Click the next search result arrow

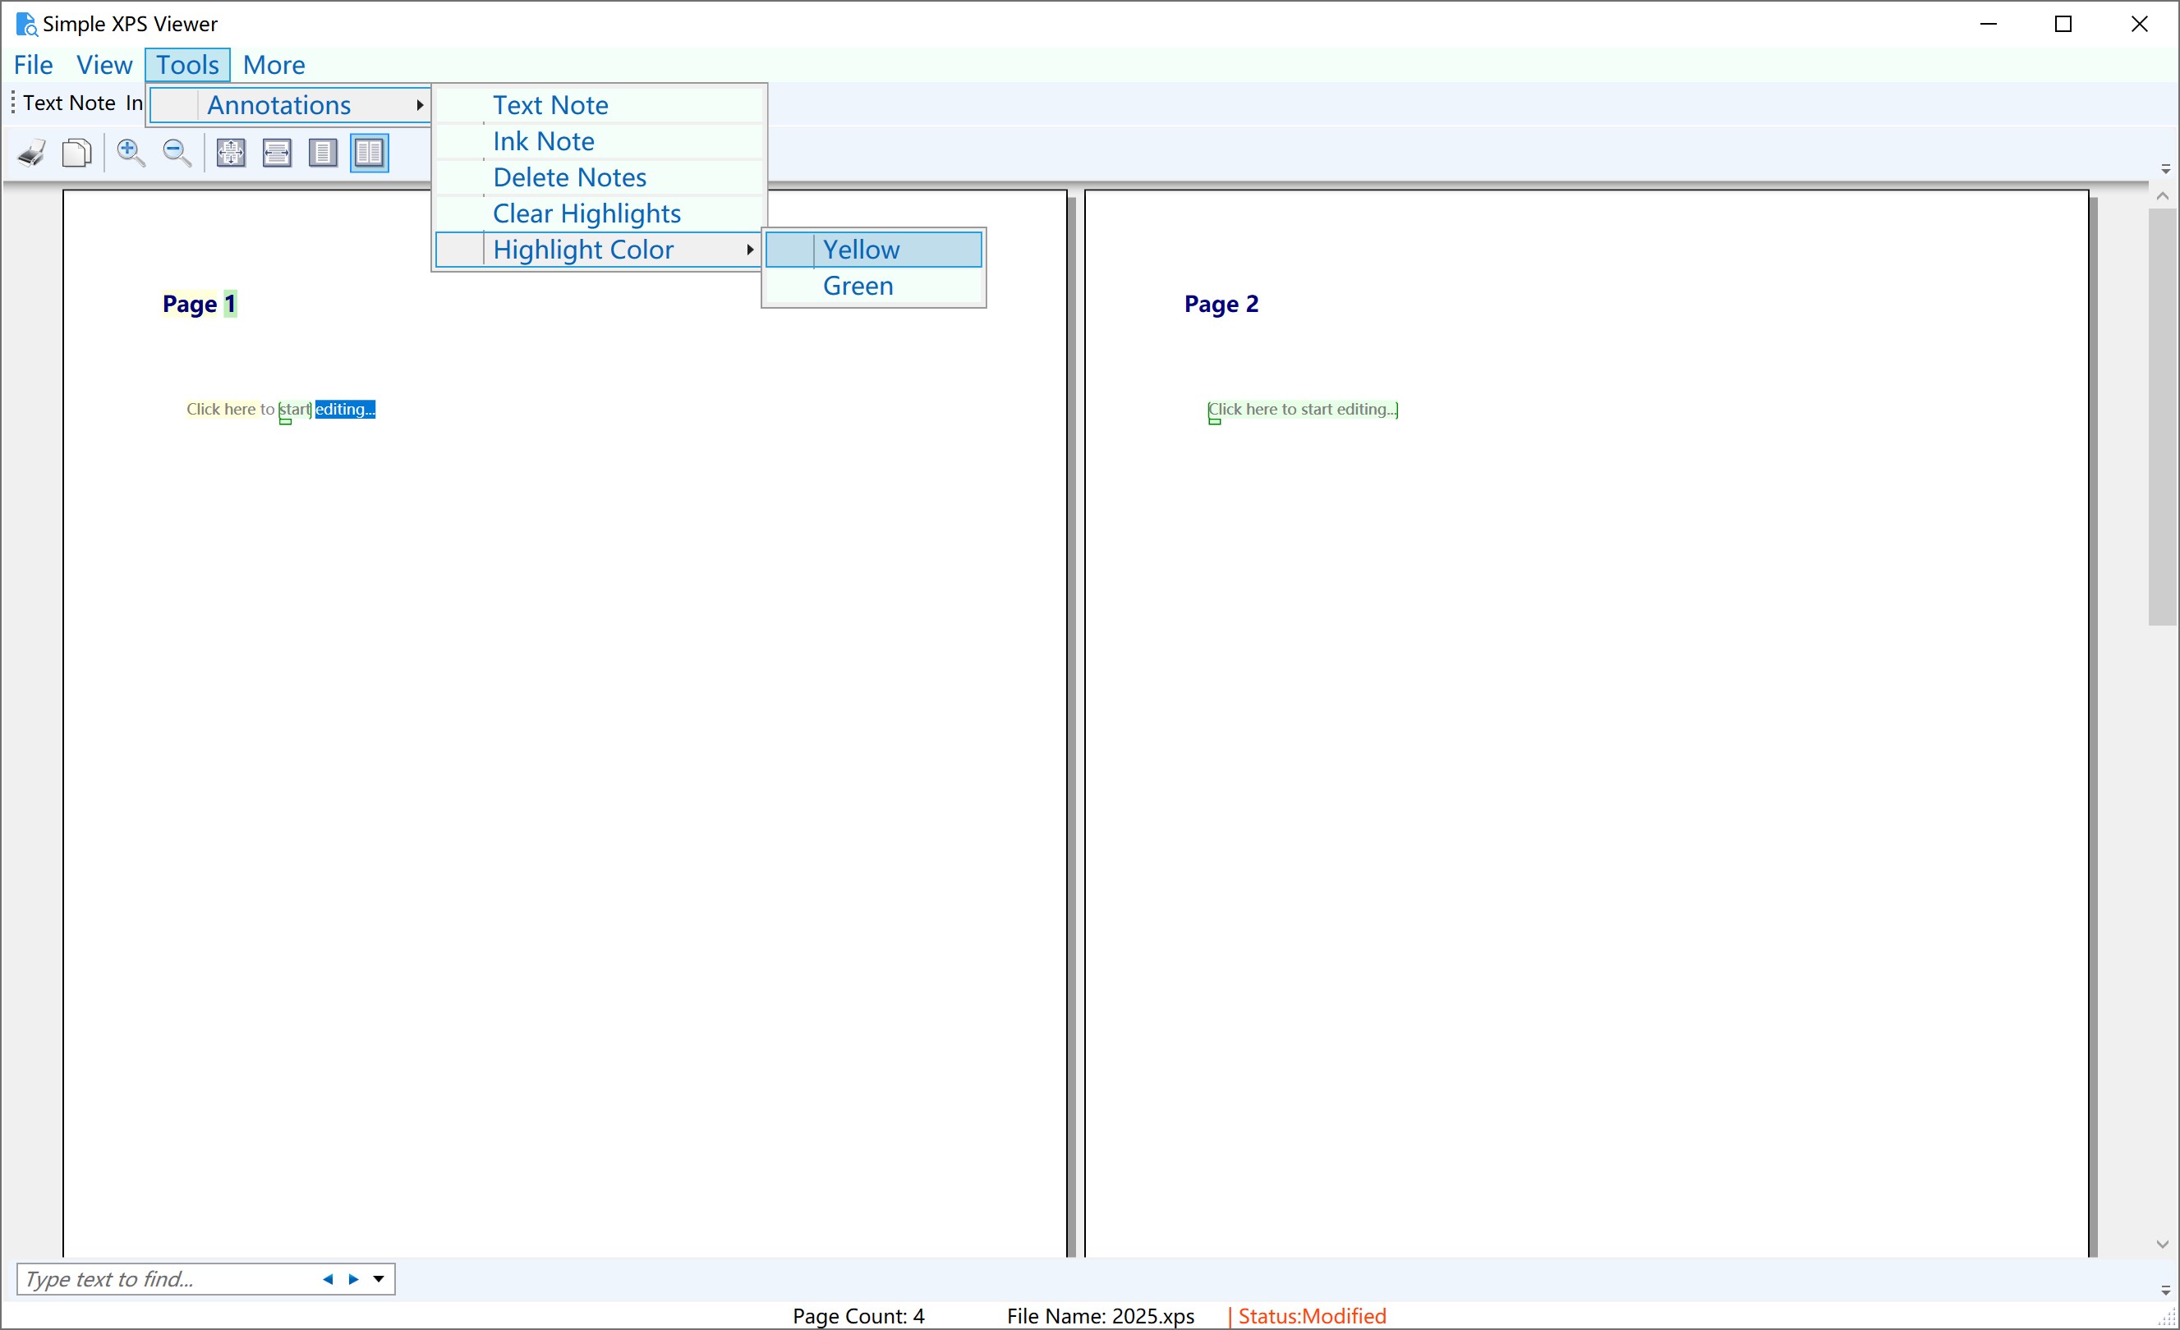pos(353,1279)
